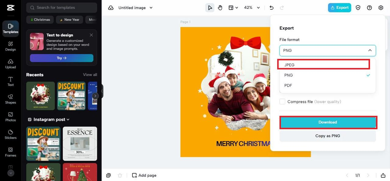Click the Download button
The image size is (390, 181).
click(328, 122)
